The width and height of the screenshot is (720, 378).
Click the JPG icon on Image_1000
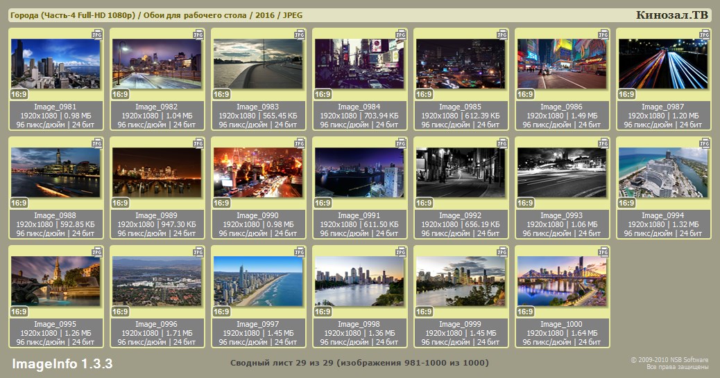603,251
